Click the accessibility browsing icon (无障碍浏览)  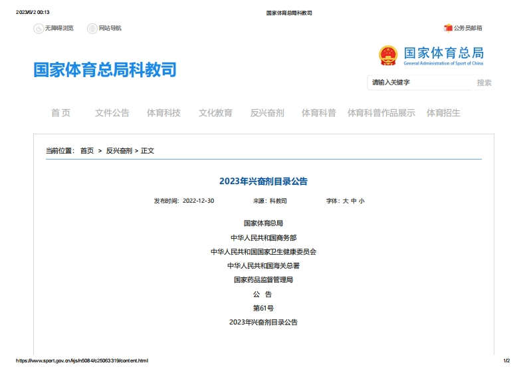[39, 29]
